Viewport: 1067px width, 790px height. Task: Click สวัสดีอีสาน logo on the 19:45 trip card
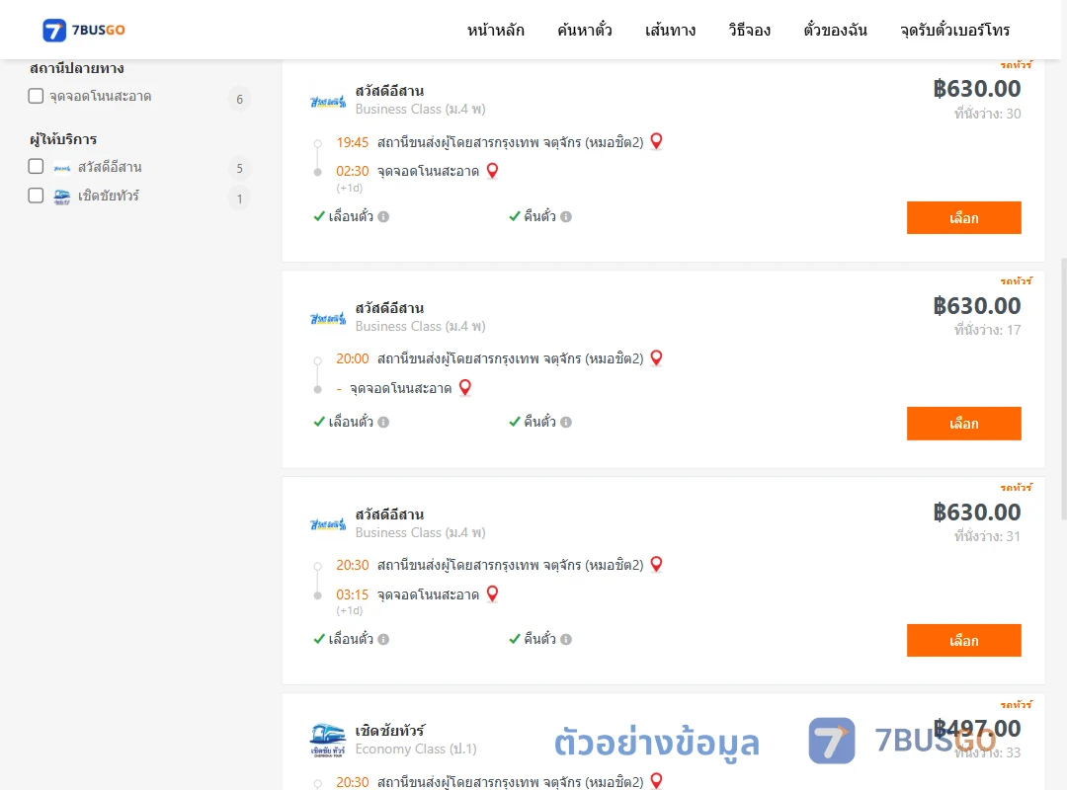pos(328,102)
